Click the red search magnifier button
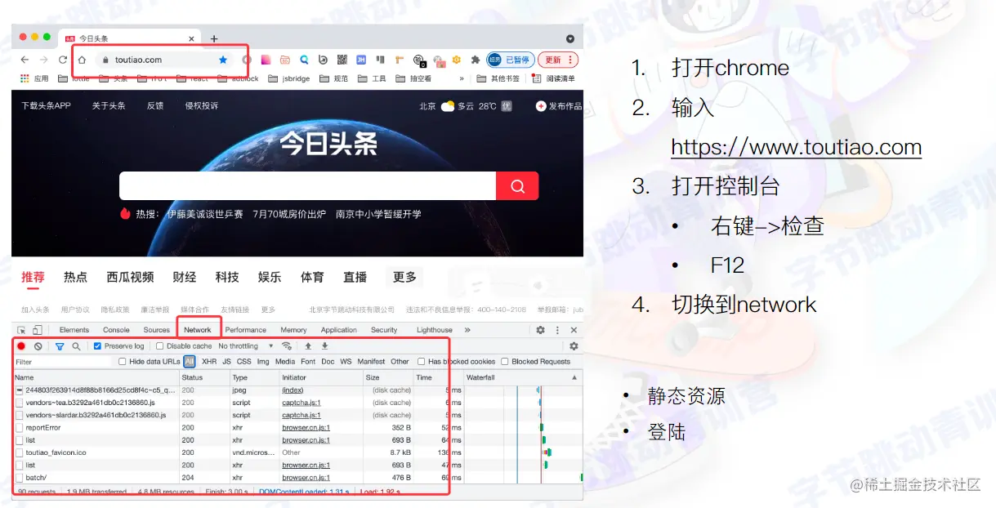The image size is (996, 508). [517, 186]
